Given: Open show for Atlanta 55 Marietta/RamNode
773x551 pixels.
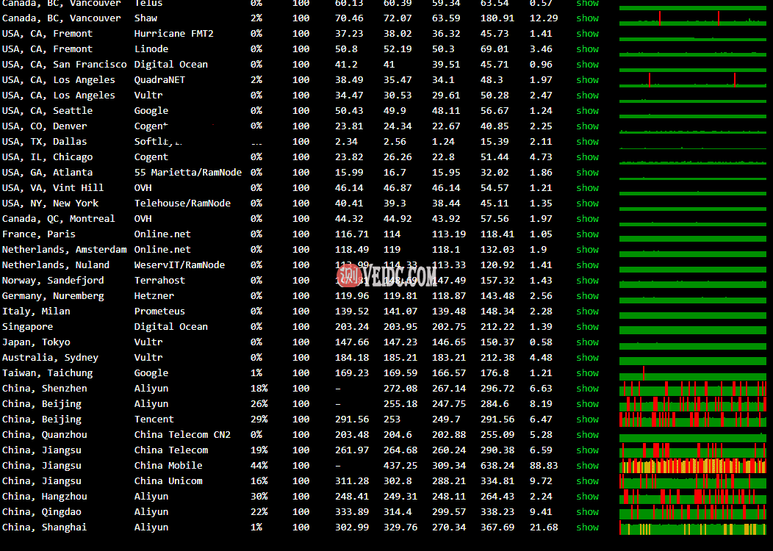Looking at the screenshot, I should [x=587, y=173].
